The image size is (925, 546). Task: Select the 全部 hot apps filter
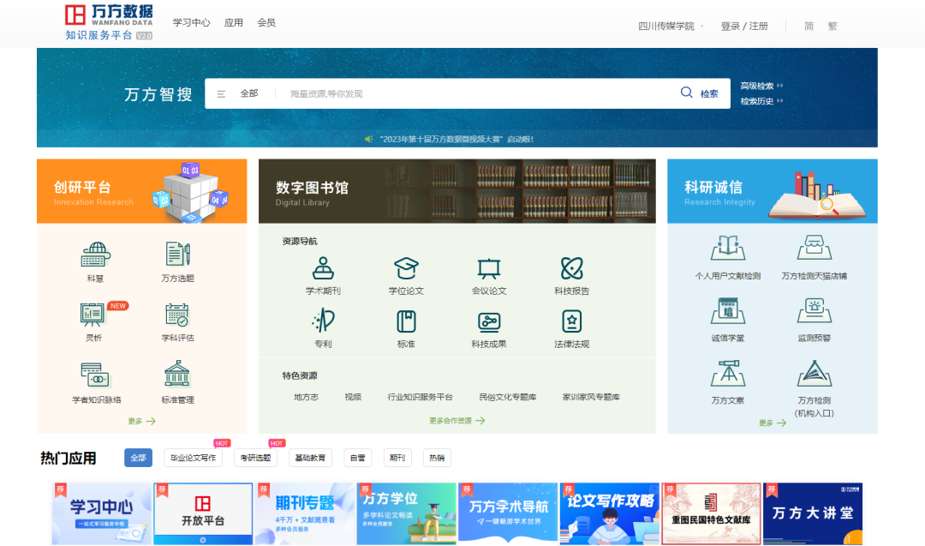[138, 458]
